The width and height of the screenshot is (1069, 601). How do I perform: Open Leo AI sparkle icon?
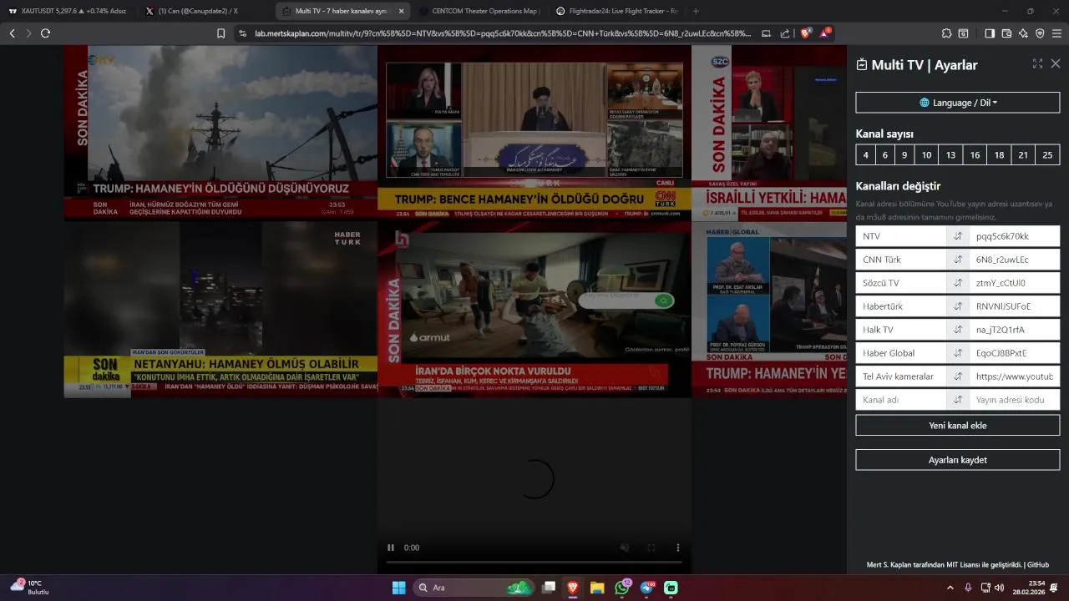[1023, 33]
